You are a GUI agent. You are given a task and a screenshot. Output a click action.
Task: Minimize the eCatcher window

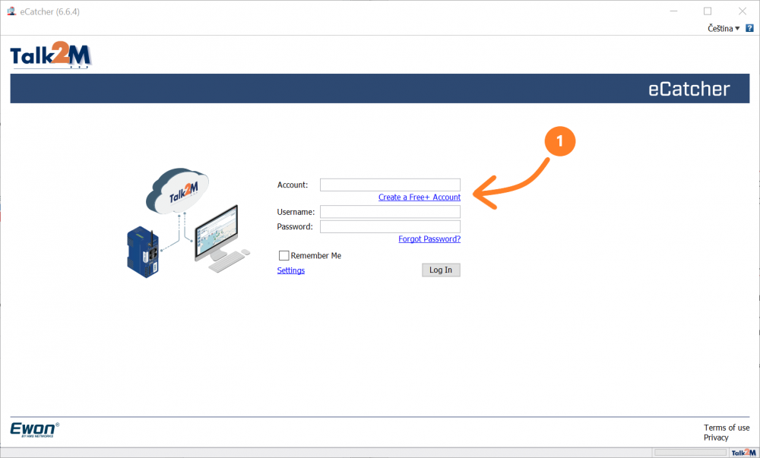click(673, 11)
